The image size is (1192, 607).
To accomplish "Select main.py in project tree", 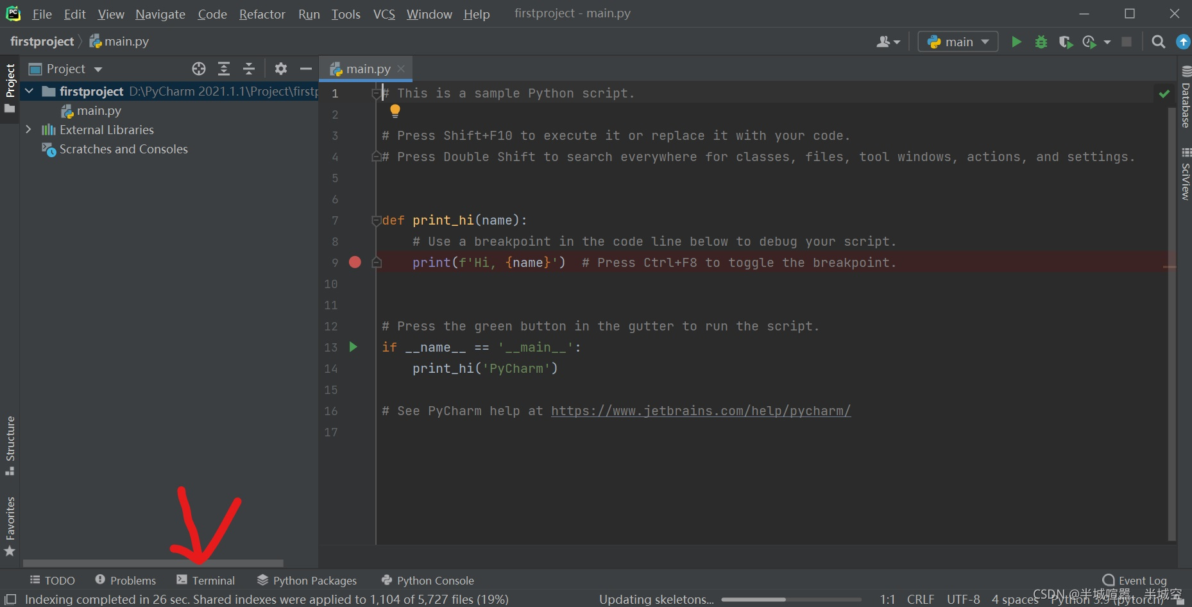I will click(91, 111).
